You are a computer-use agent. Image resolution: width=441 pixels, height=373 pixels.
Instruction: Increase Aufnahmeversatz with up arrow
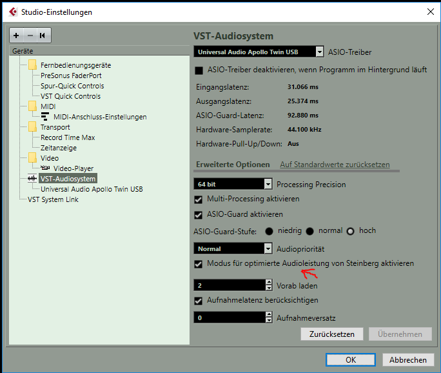click(x=269, y=314)
